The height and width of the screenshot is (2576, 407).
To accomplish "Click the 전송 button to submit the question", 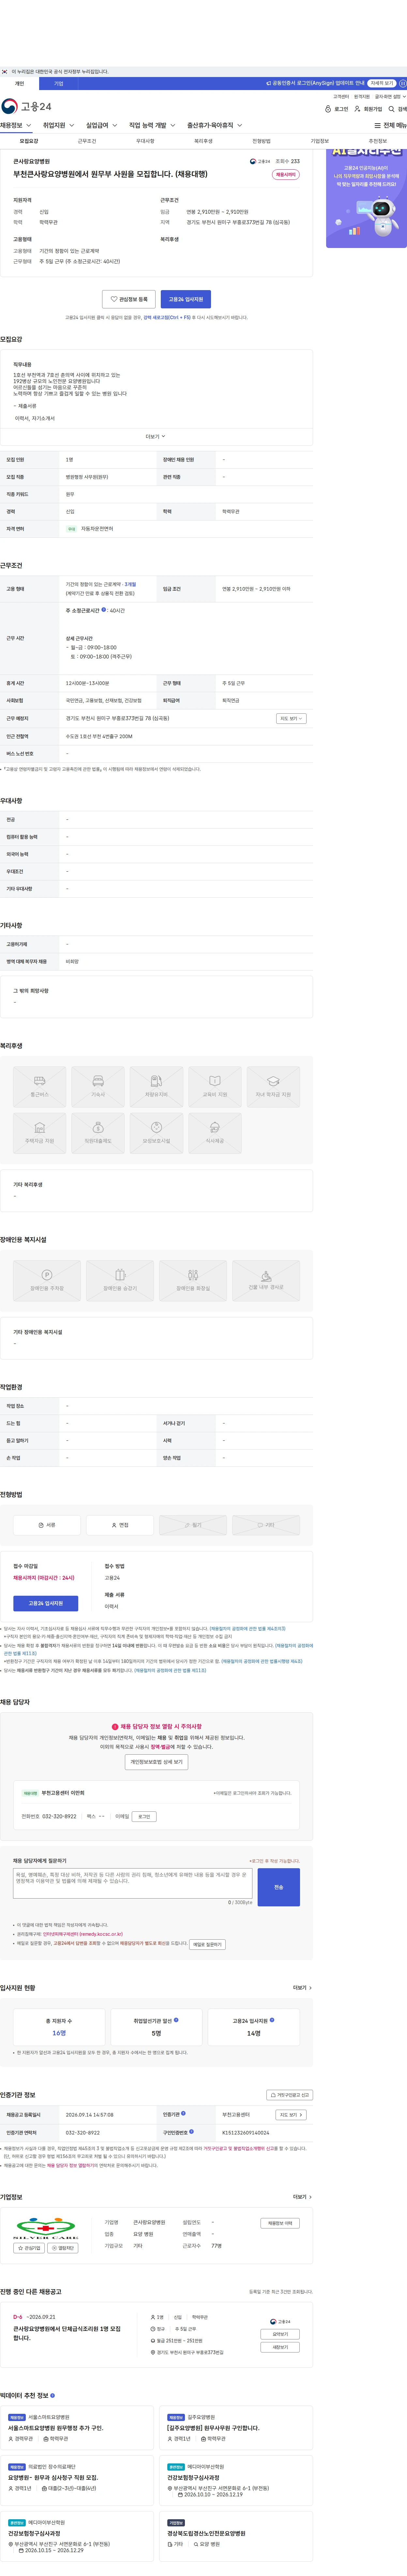I will (279, 1887).
